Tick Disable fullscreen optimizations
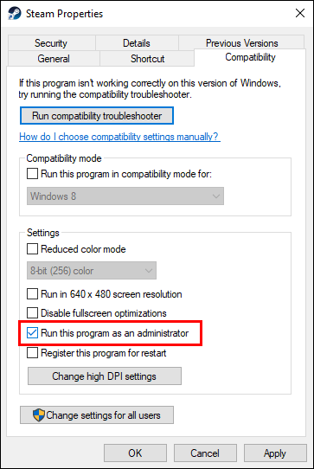 click(32, 313)
